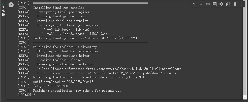Move the cell down with the arrow
Viewport: 248px width, 102px height.
[x=201, y=4]
